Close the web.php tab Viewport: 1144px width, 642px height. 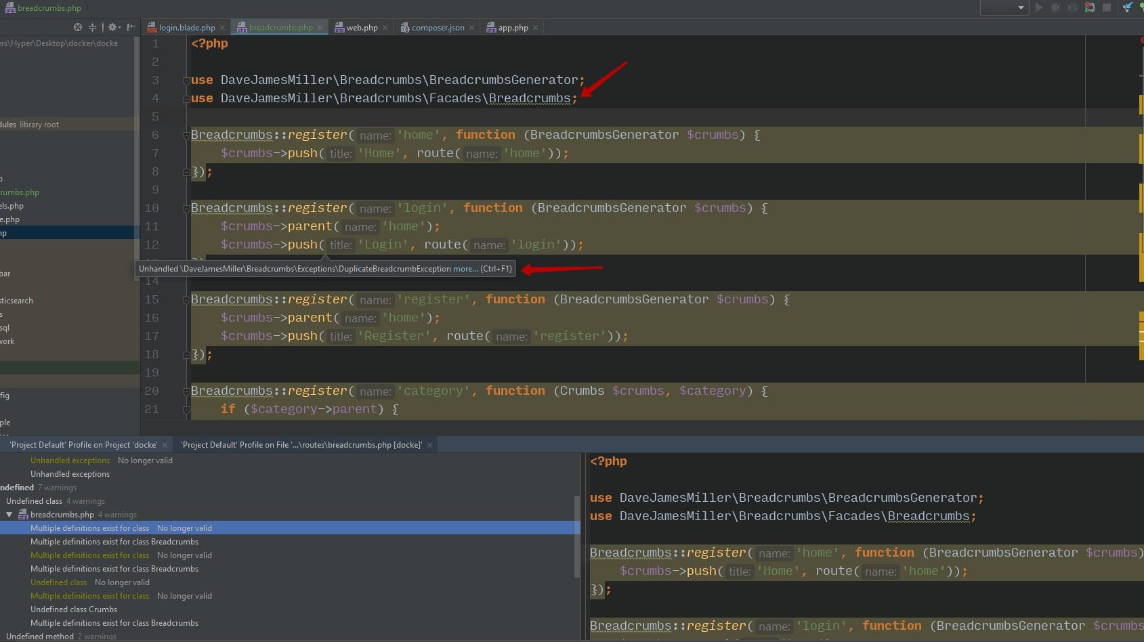pos(385,28)
